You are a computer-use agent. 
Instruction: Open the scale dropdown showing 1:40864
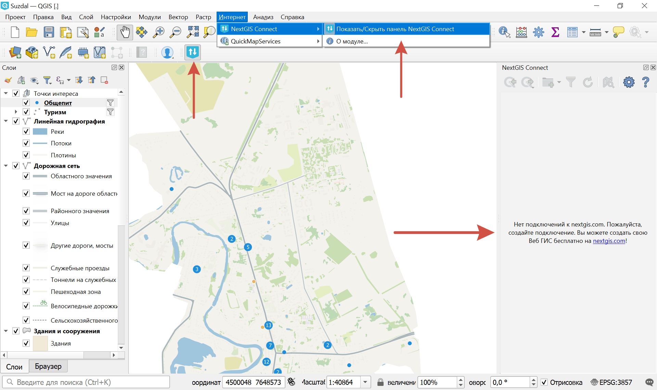click(x=365, y=382)
